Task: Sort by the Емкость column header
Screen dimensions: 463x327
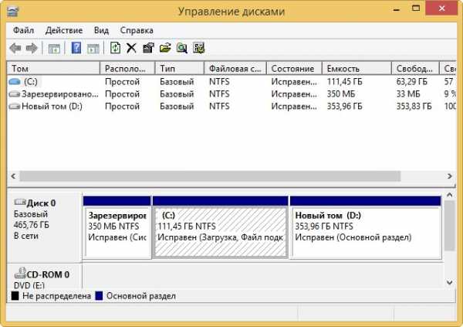Action: (357, 68)
